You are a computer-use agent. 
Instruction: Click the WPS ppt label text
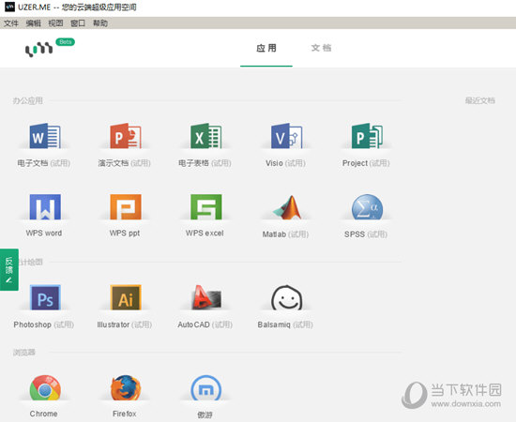pyautogui.click(x=125, y=234)
